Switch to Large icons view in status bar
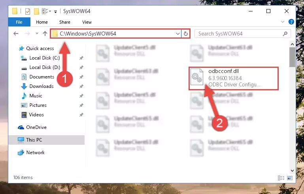The width and height of the screenshot is (304, 194). click(x=290, y=178)
